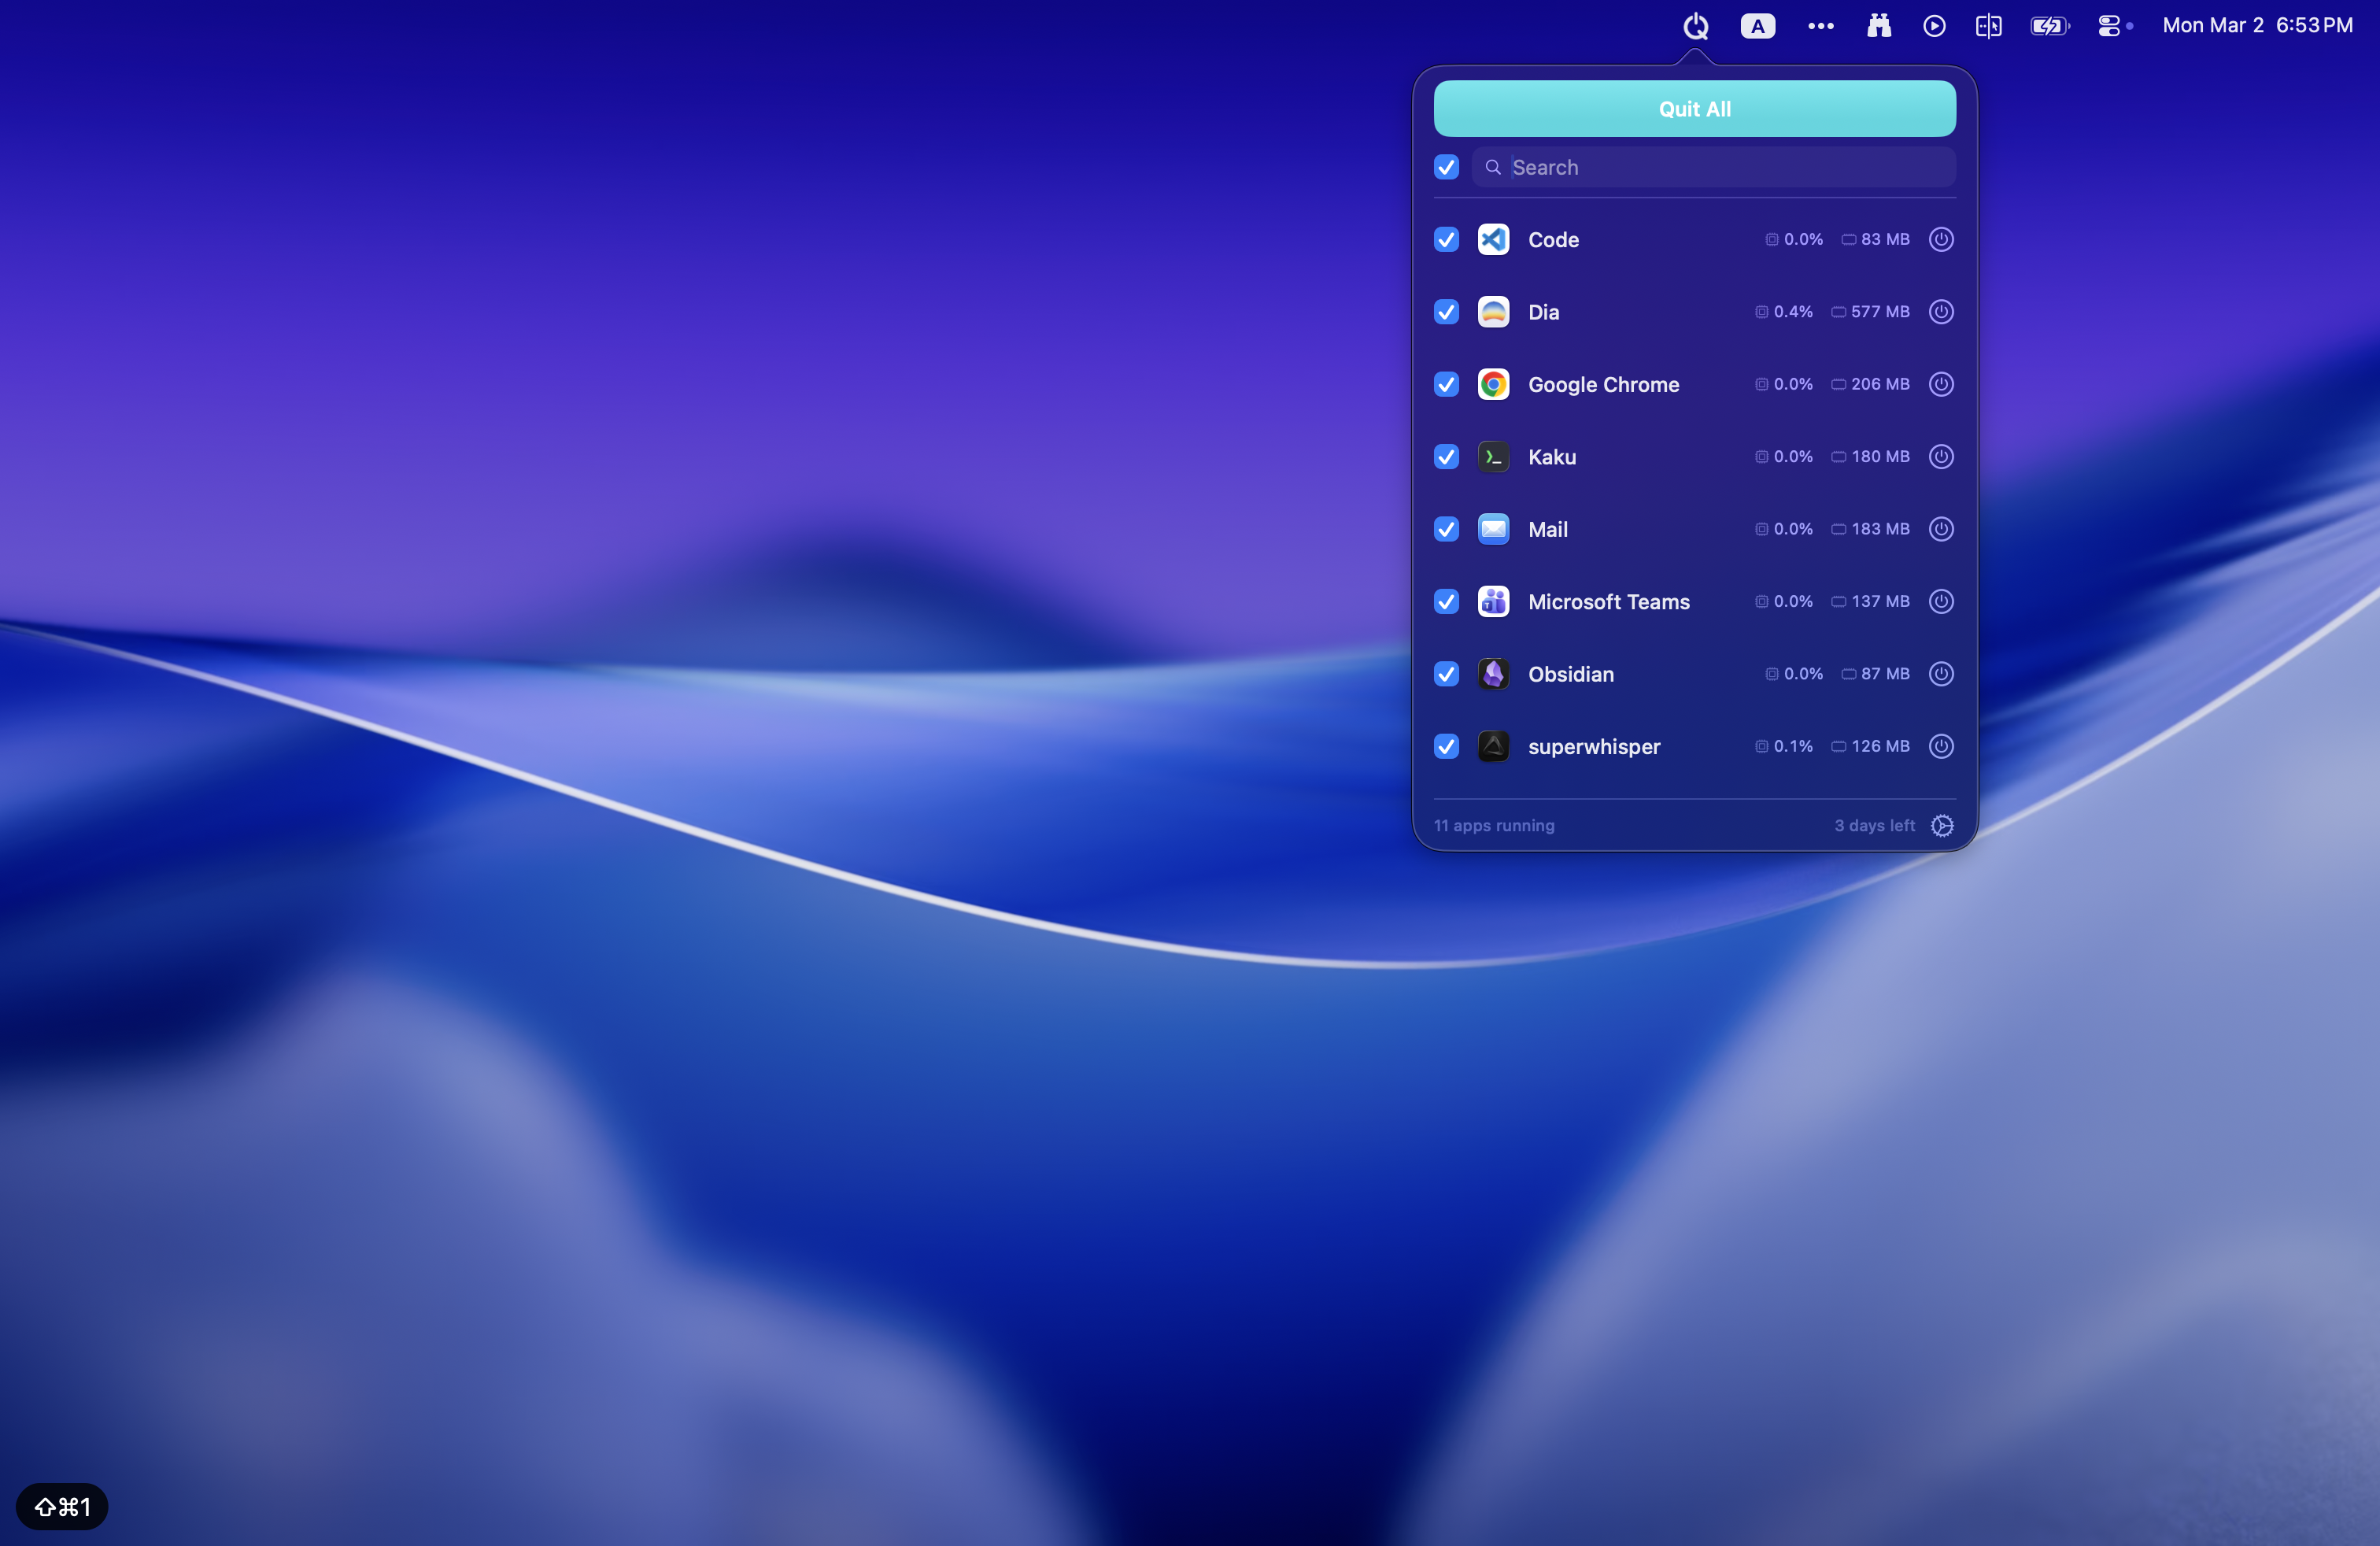
Task: Click the binoculars icon in the menu bar
Action: 1878,25
